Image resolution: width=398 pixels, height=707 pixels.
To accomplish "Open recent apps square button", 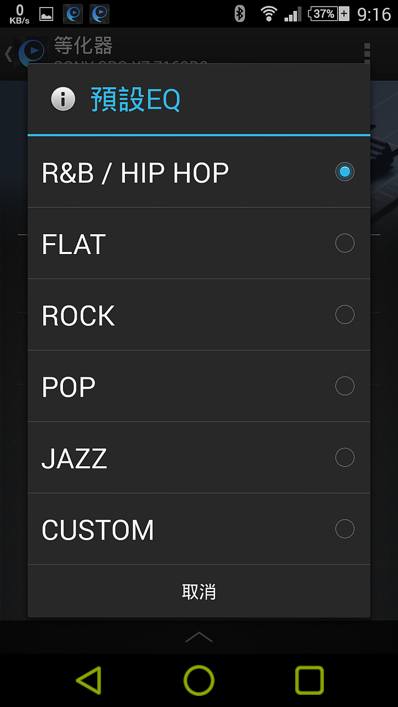I will pos(310,680).
